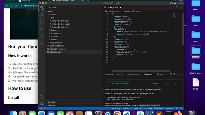Open the Source Control view

coord(42,22)
